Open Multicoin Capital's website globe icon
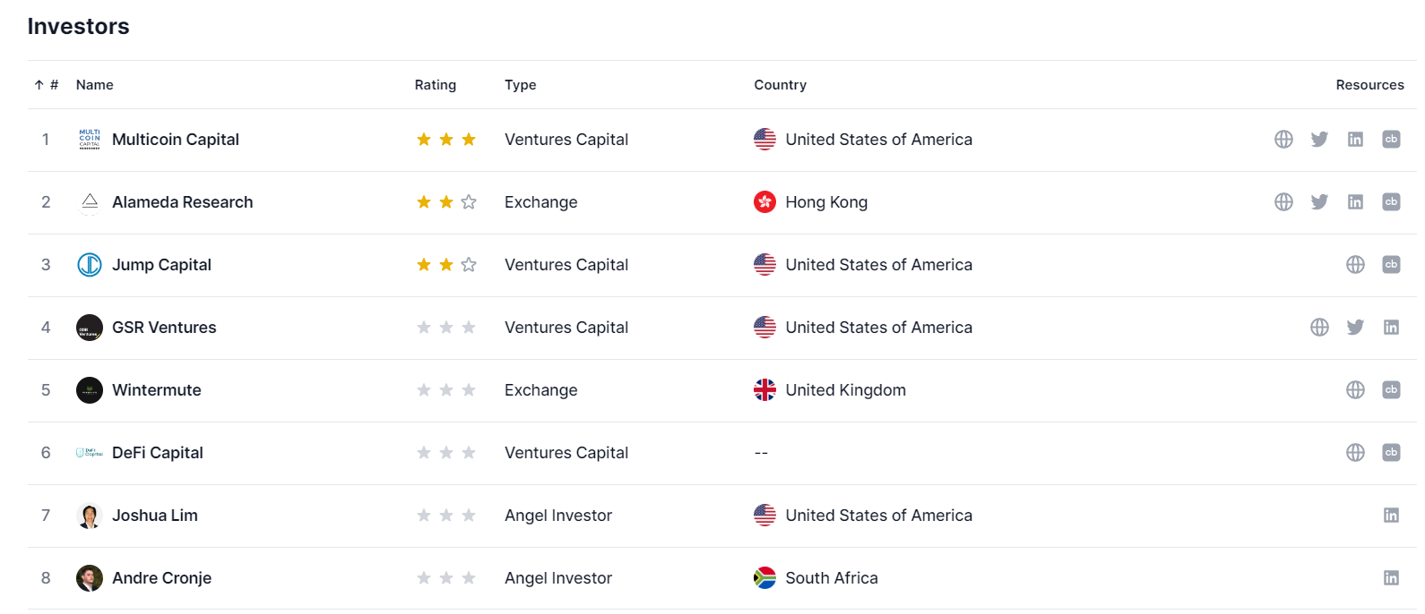 1283,140
